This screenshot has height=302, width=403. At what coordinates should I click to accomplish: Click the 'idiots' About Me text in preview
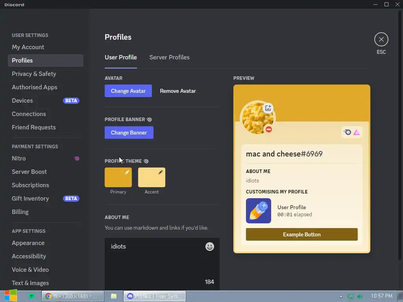252,180
